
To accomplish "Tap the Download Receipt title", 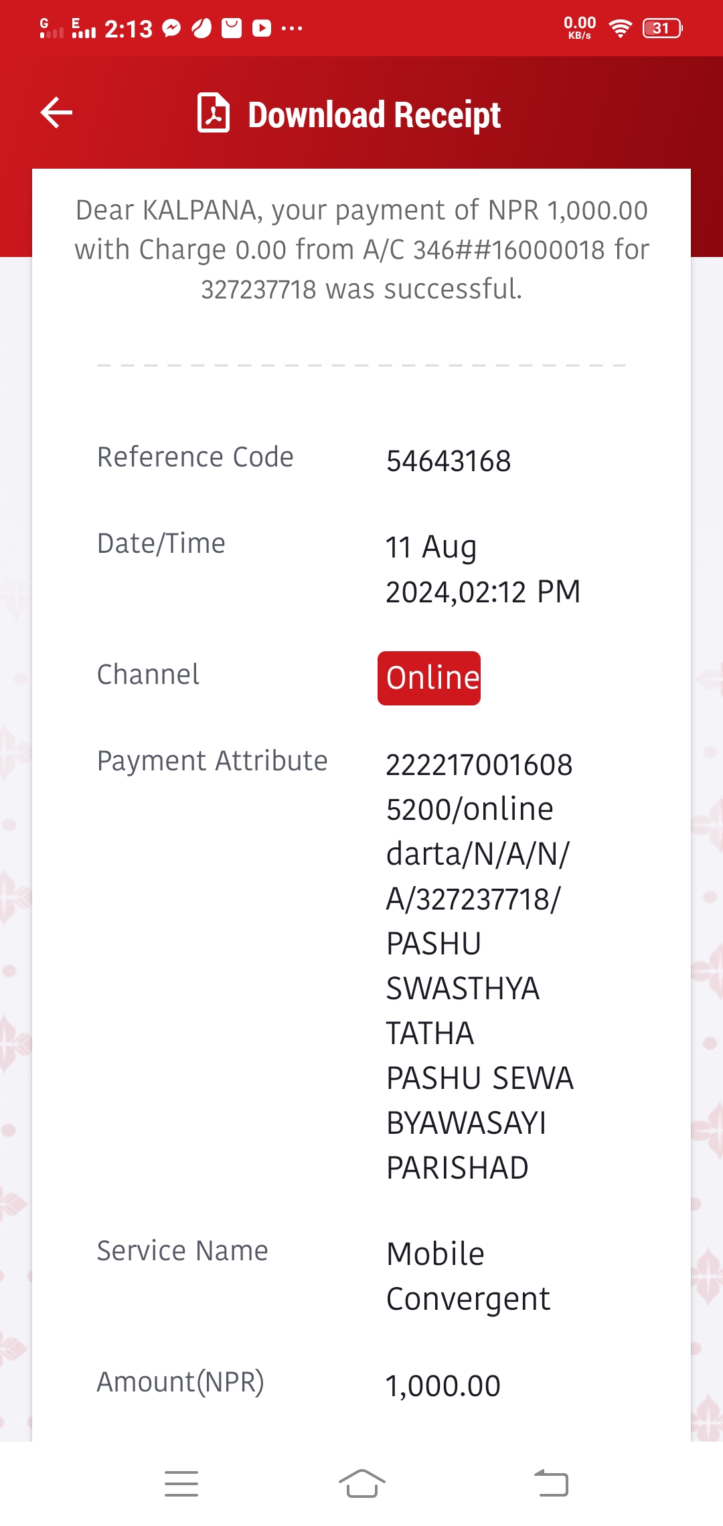I will click(374, 114).
